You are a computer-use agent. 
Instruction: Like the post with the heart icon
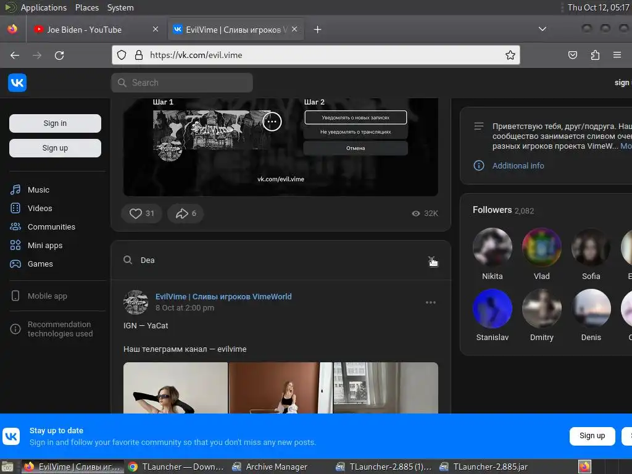(141, 213)
